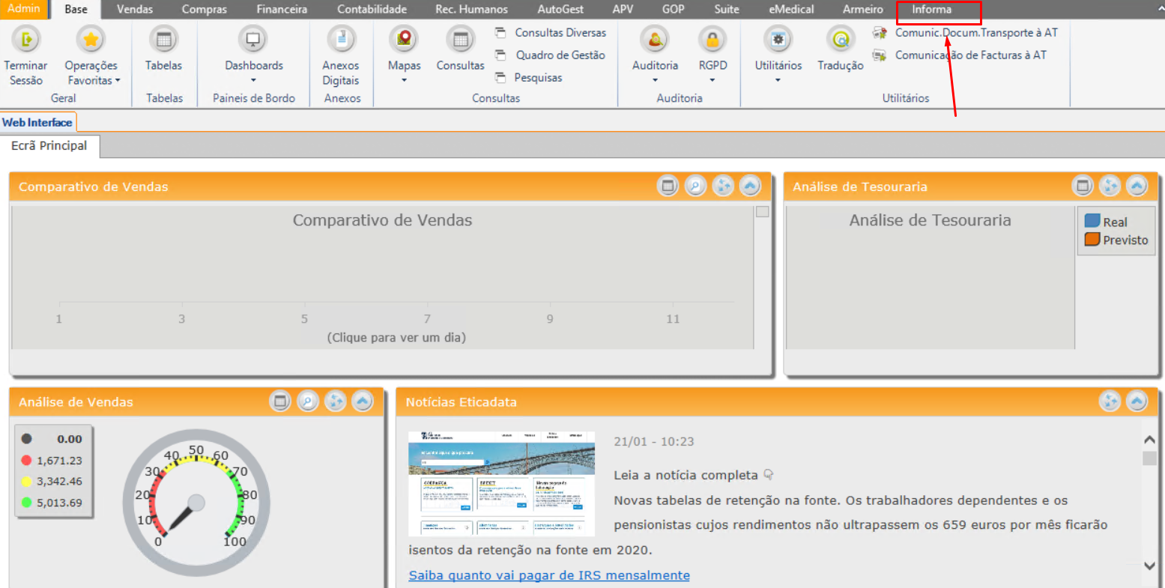The height and width of the screenshot is (588, 1165).
Task: Collapse the Análise de Tesouraria panel
Action: point(1137,186)
